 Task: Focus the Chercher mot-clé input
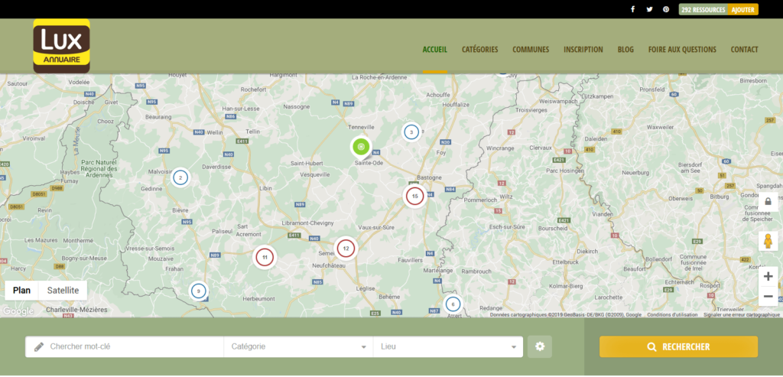[x=125, y=346]
